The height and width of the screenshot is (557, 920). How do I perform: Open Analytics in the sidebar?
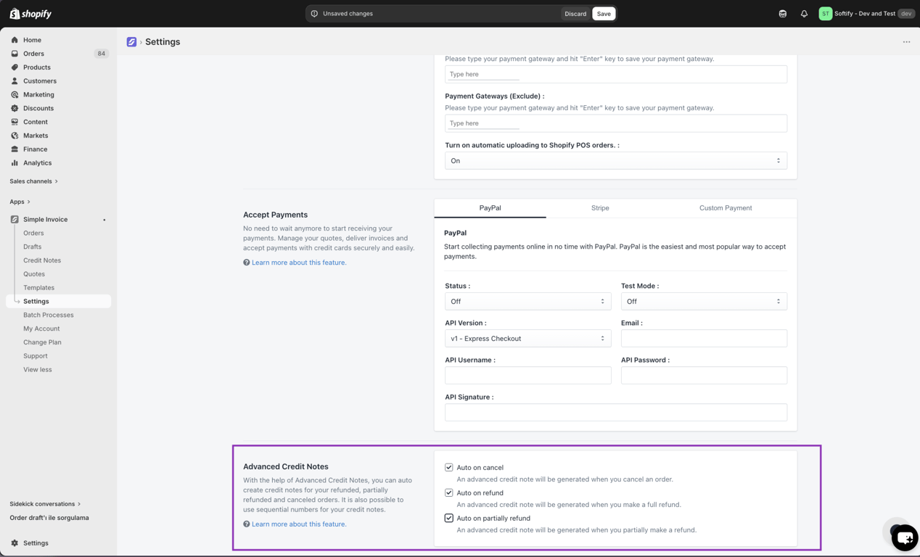(37, 163)
